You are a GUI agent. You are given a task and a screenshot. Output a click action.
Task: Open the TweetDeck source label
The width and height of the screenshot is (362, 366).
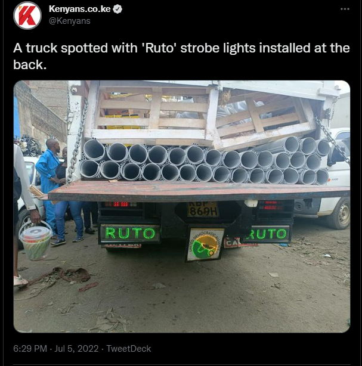point(129,349)
